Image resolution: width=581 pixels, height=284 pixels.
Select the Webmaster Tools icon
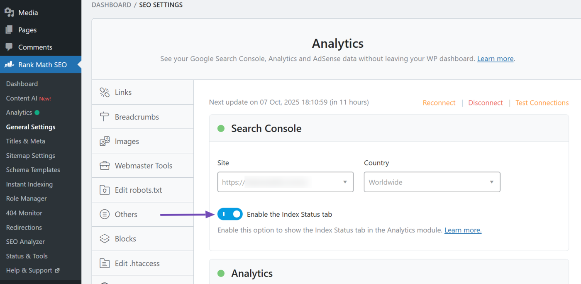coord(105,165)
